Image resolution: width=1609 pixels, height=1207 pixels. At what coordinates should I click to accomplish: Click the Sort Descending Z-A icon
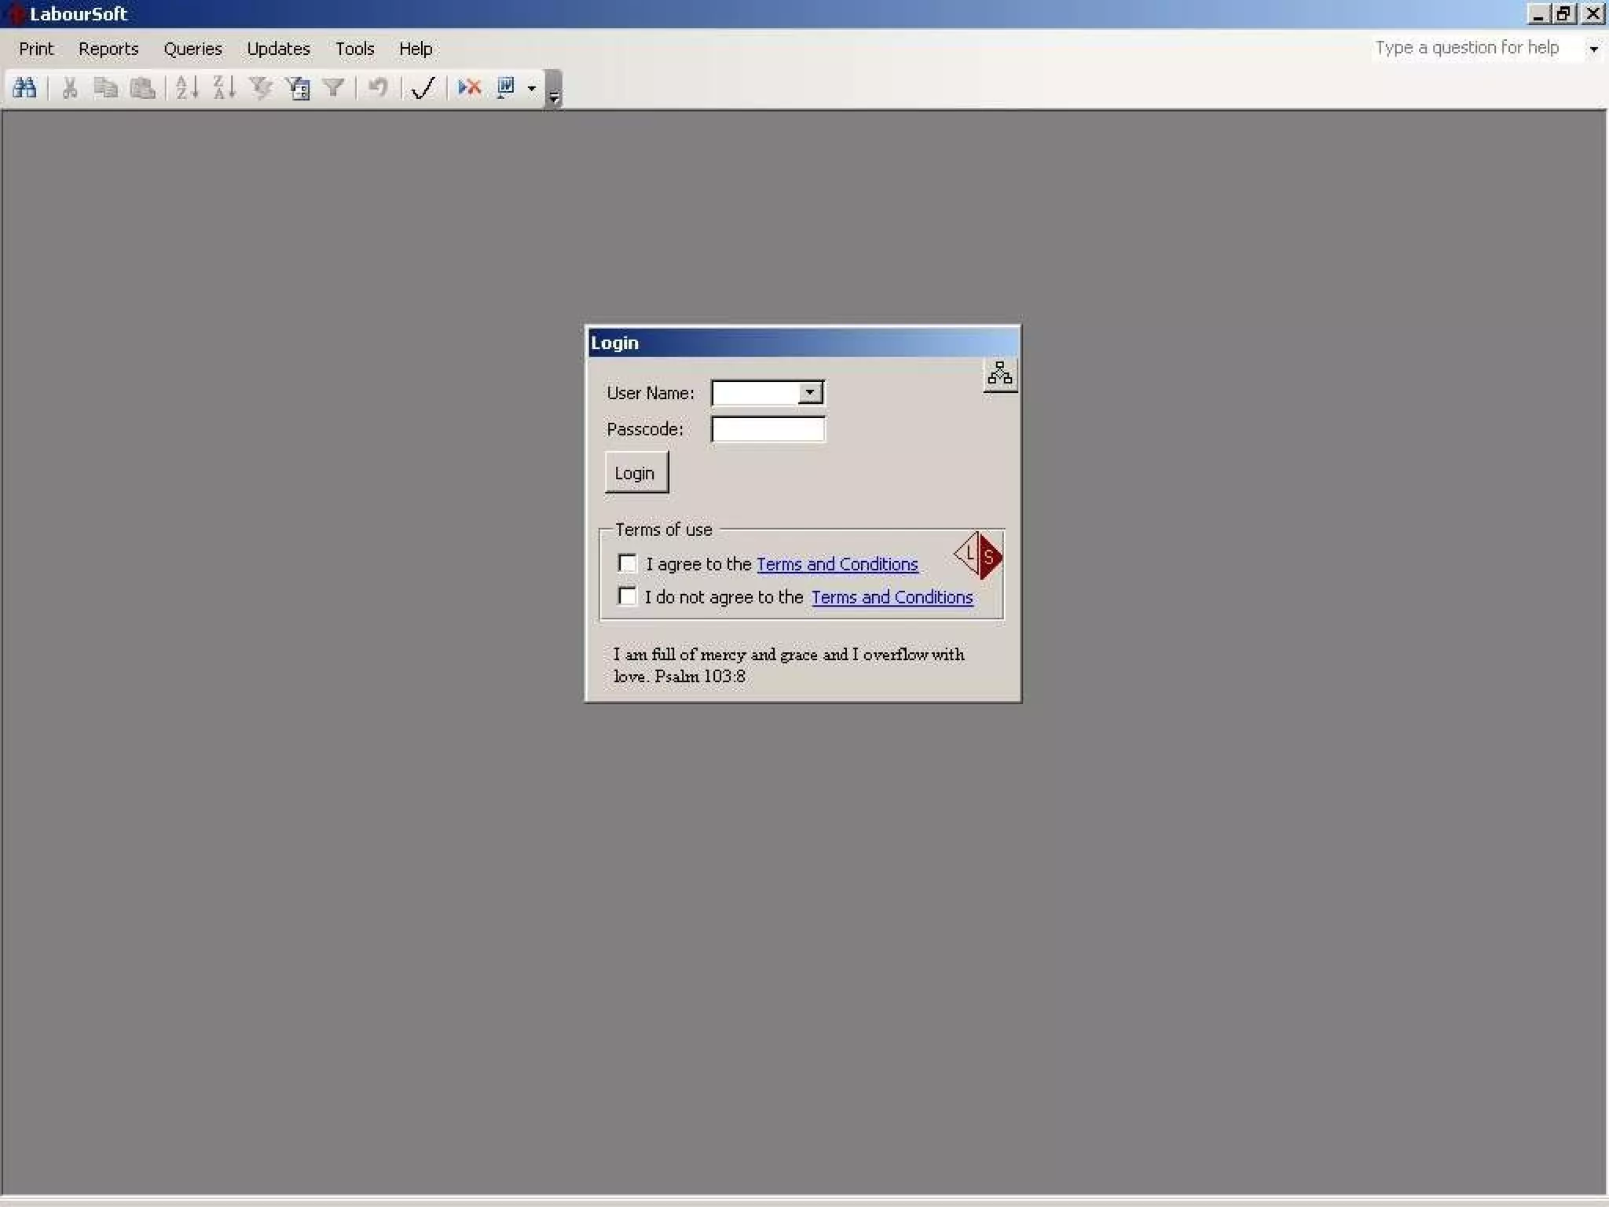coord(224,87)
